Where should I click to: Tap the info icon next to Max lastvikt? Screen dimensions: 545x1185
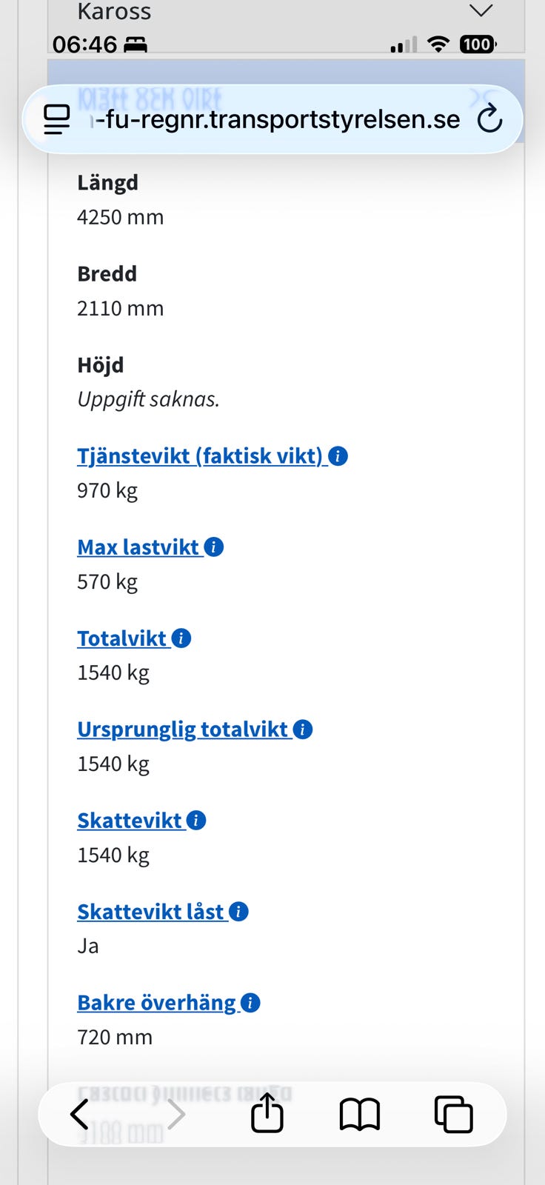[213, 547]
